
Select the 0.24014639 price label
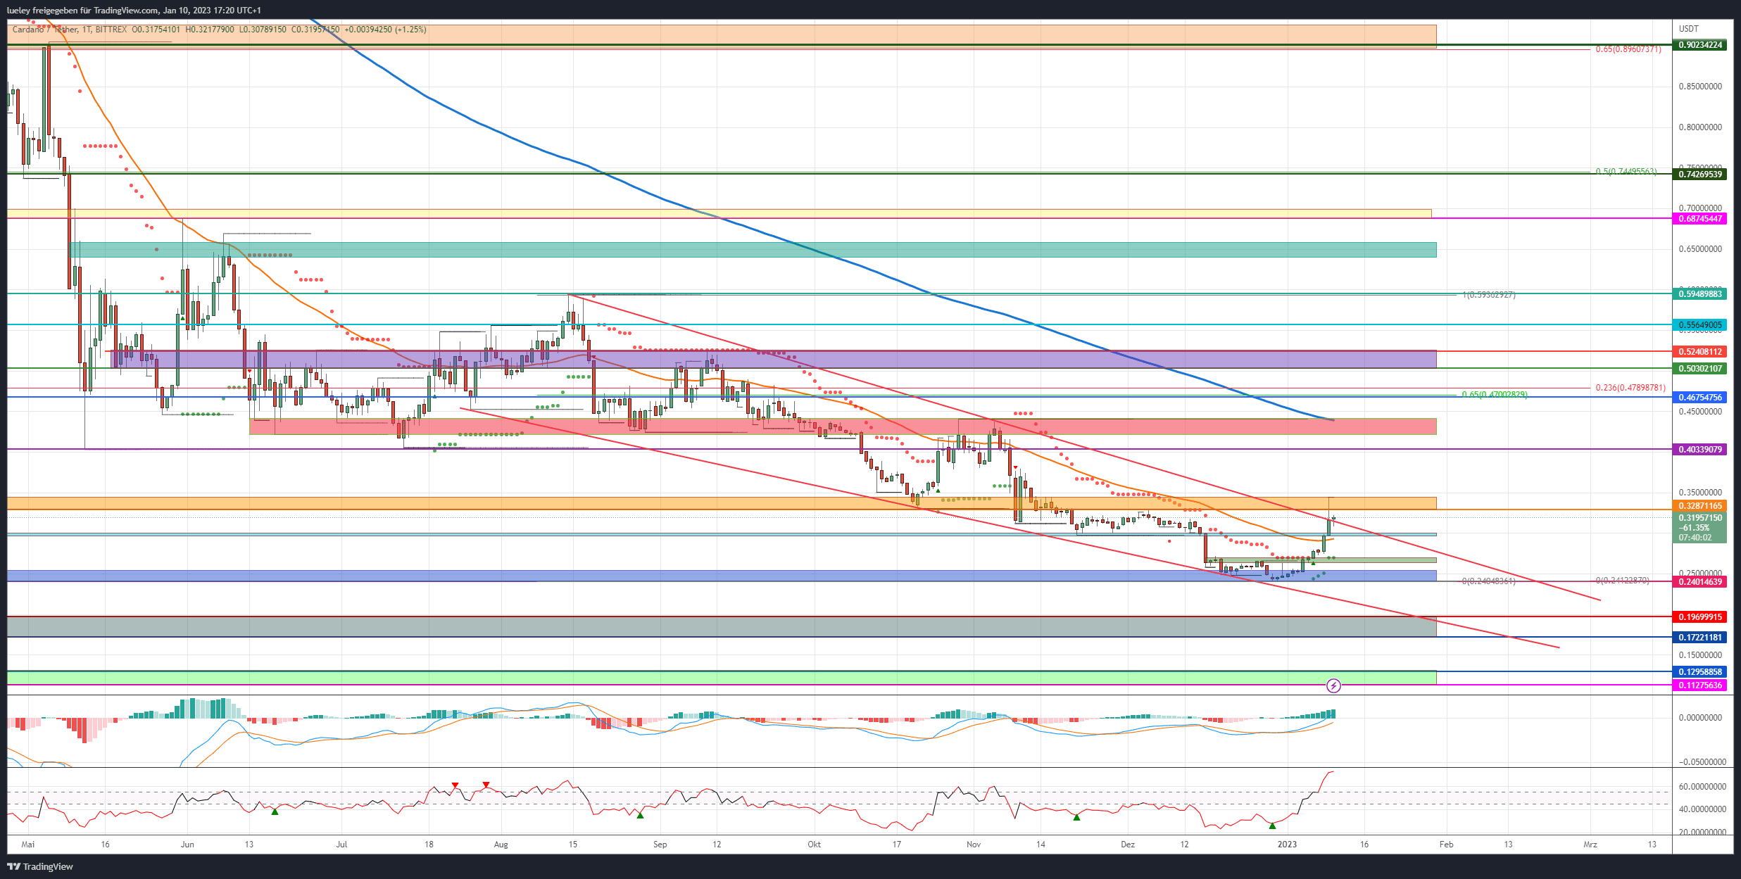click(1700, 582)
